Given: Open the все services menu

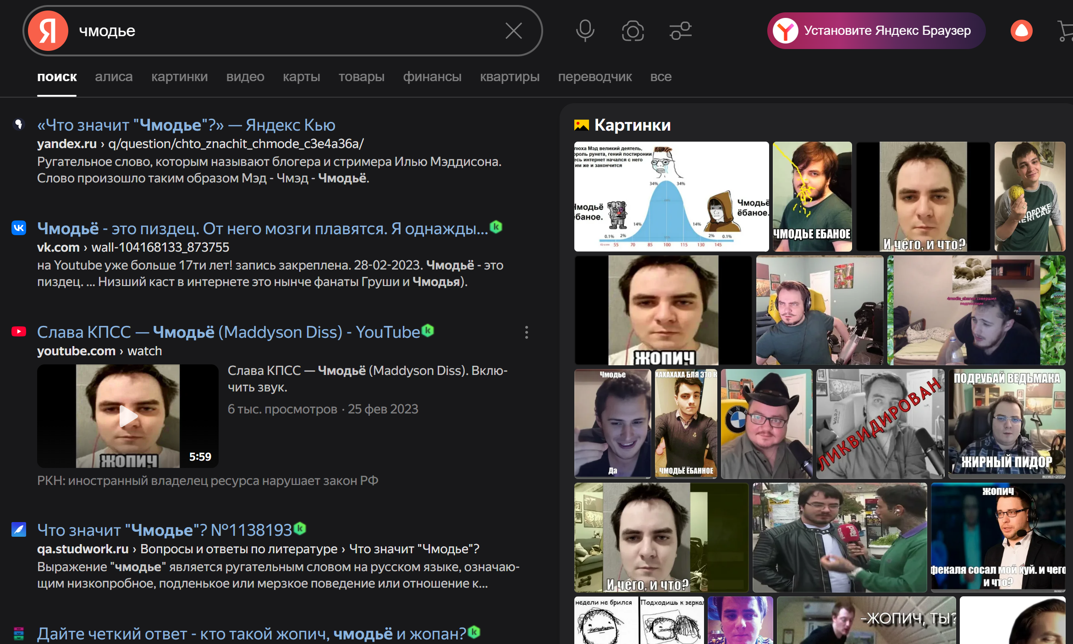Looking at the screenshot, I should pos(660,77).
